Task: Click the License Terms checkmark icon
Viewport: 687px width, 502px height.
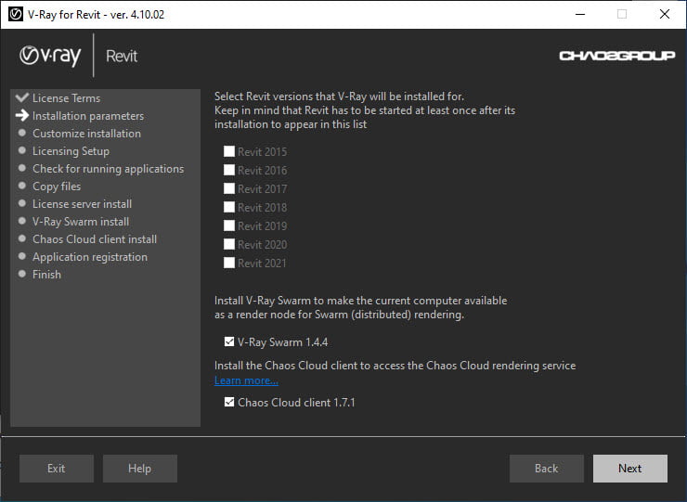Action: [x=22, y=97]
